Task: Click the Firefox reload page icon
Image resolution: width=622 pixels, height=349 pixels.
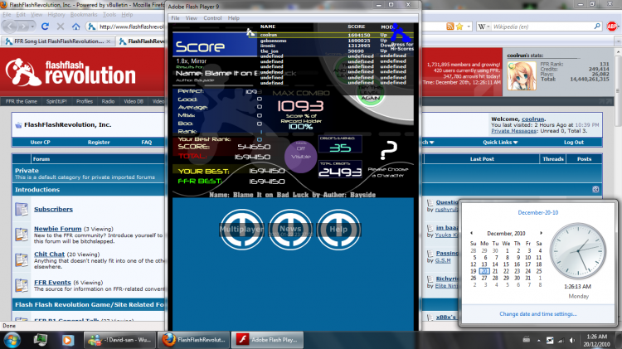Action: (45, 27)
